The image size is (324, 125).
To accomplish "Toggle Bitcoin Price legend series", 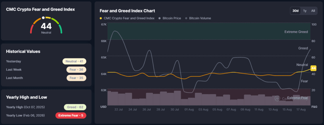I will click(170, 18).
